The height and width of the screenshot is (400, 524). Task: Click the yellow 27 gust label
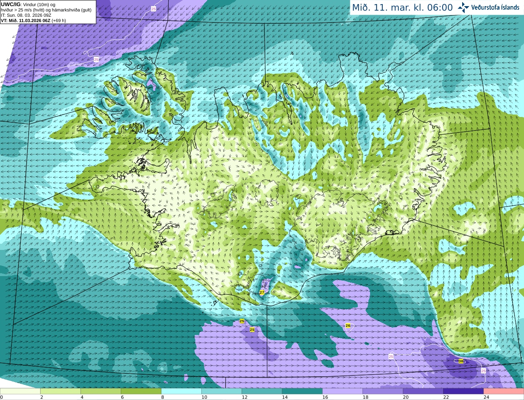tap(262, 292)
